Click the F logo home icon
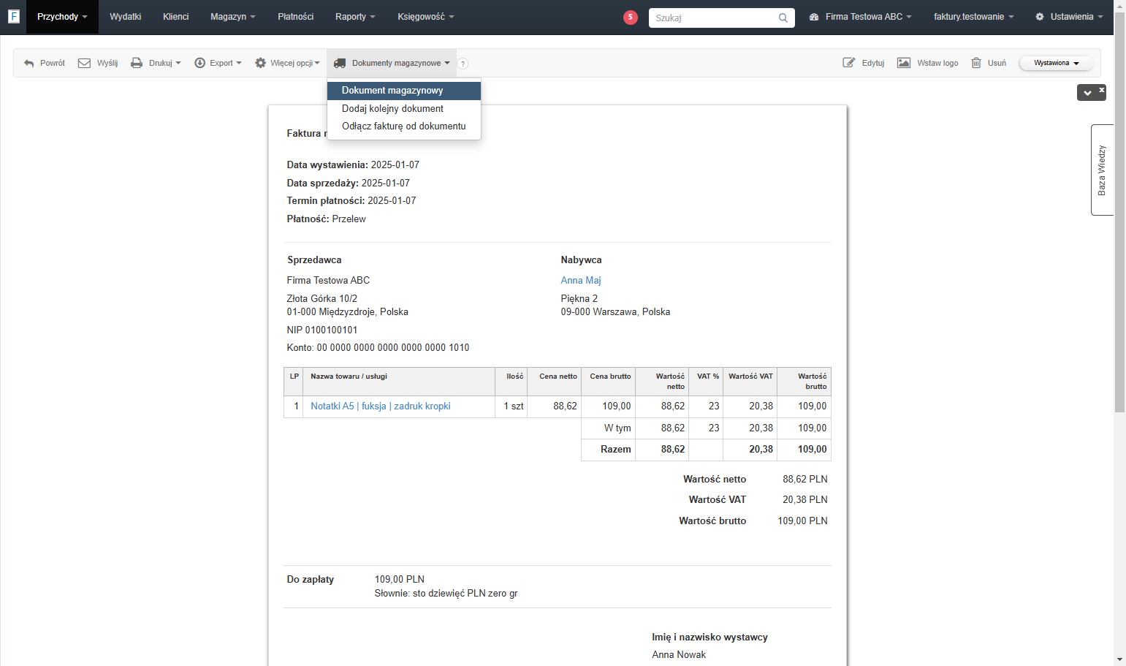 [13, 16]
